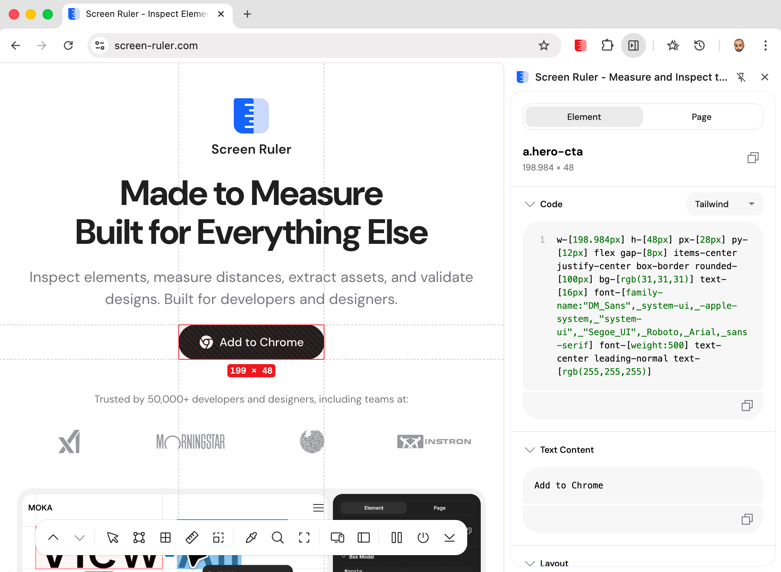781x572 pixels.
Task: Open the bookmarks star-list button
Action: click(673, 45)
